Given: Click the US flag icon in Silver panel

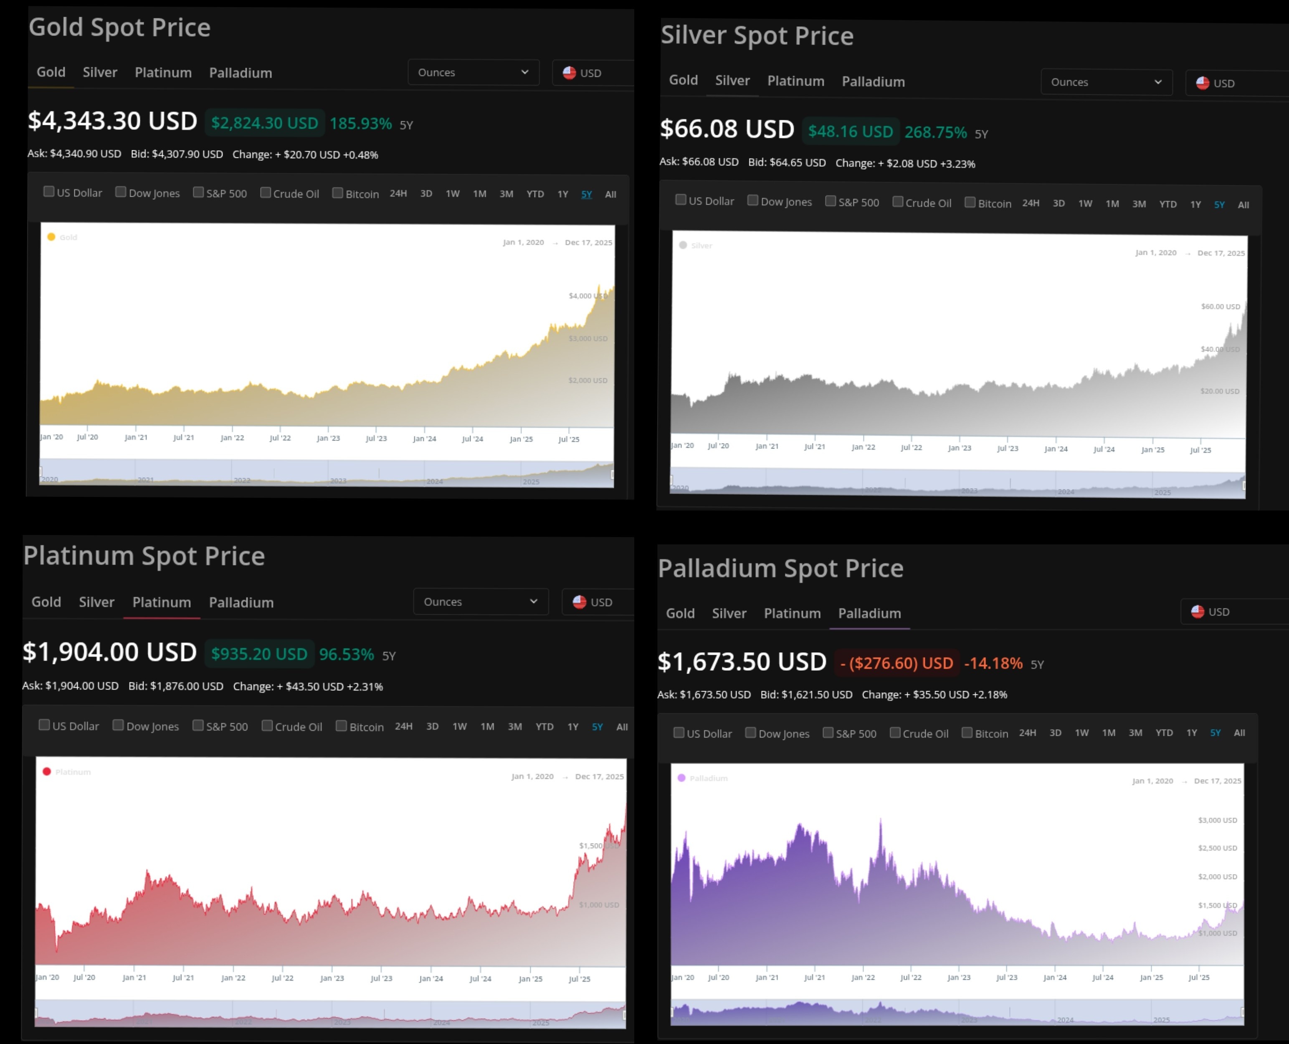Looking at the screenshot, I should point(1203,83).
